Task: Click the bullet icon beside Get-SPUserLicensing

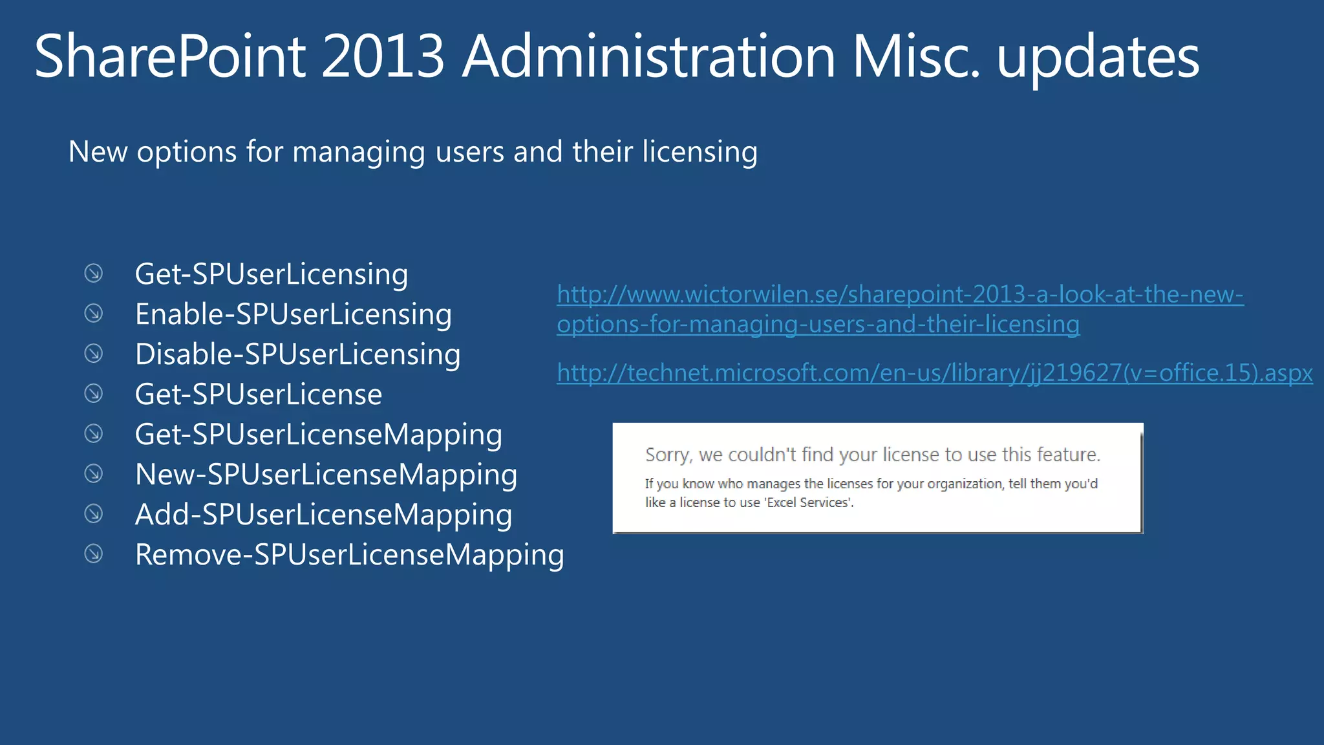Action: (x=94, y=274)
